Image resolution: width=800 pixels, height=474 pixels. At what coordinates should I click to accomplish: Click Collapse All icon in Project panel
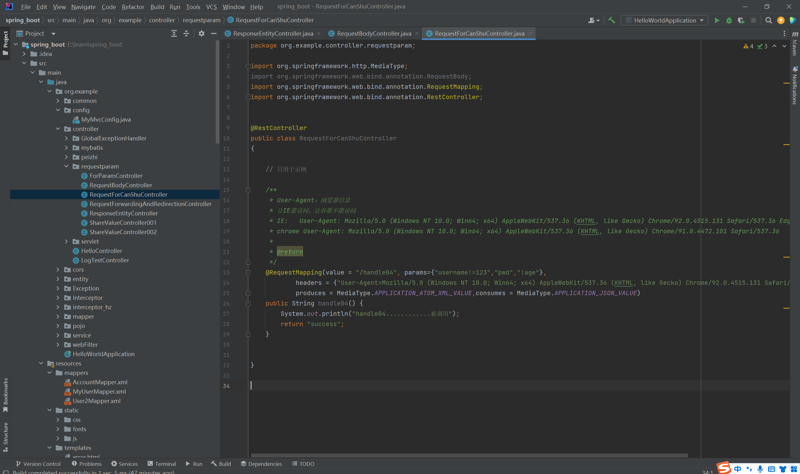[x=186, y=33]
